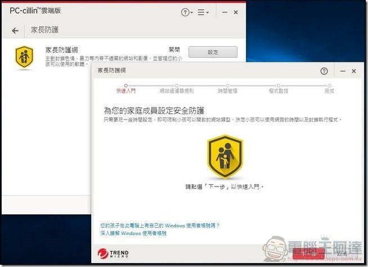Screen dimensions: 368x267
Task: Go back with the arrow in PC-cillin window
Action: pyautogui.click(x=15, y=30)
